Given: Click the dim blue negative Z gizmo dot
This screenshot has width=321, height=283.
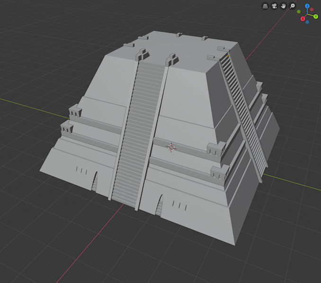Looking at the screenshot, I should click(x=307, y=22).
